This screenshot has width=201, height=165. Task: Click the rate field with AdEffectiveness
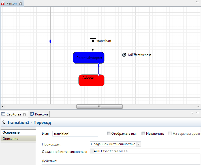145,151
